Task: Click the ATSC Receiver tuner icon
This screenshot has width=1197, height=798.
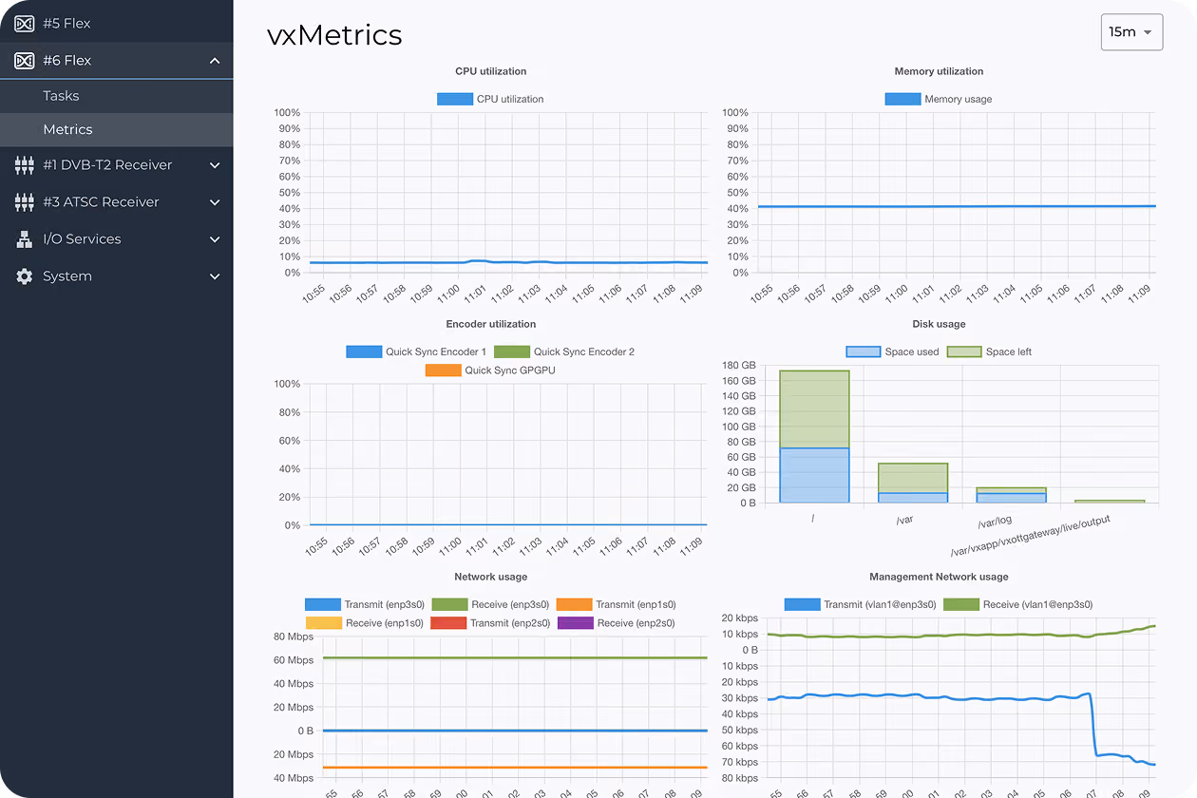Action: [25, 202]
